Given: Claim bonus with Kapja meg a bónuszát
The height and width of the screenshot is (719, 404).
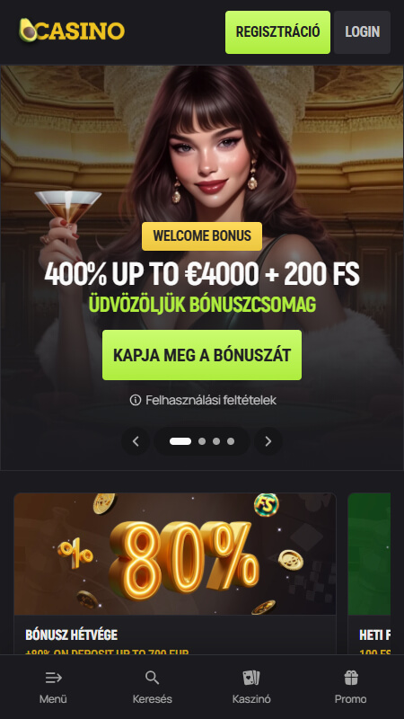Looking at the screenshot, I should click(202, 355).
